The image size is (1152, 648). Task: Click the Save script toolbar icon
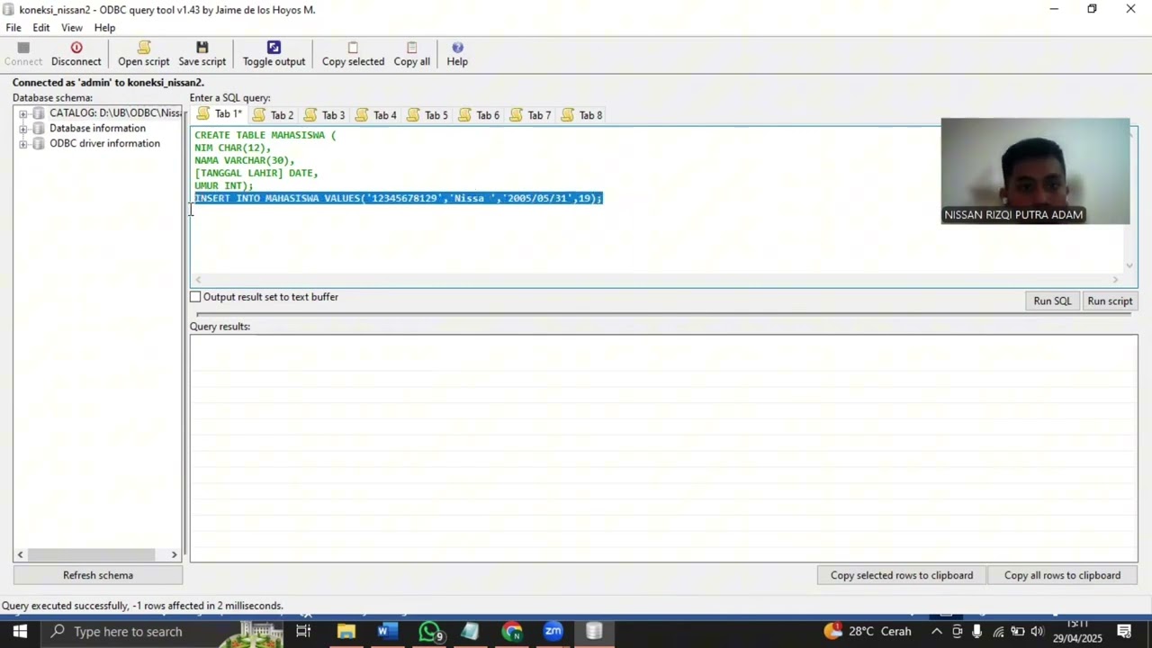pyautogui.click(x=202, y=54)
